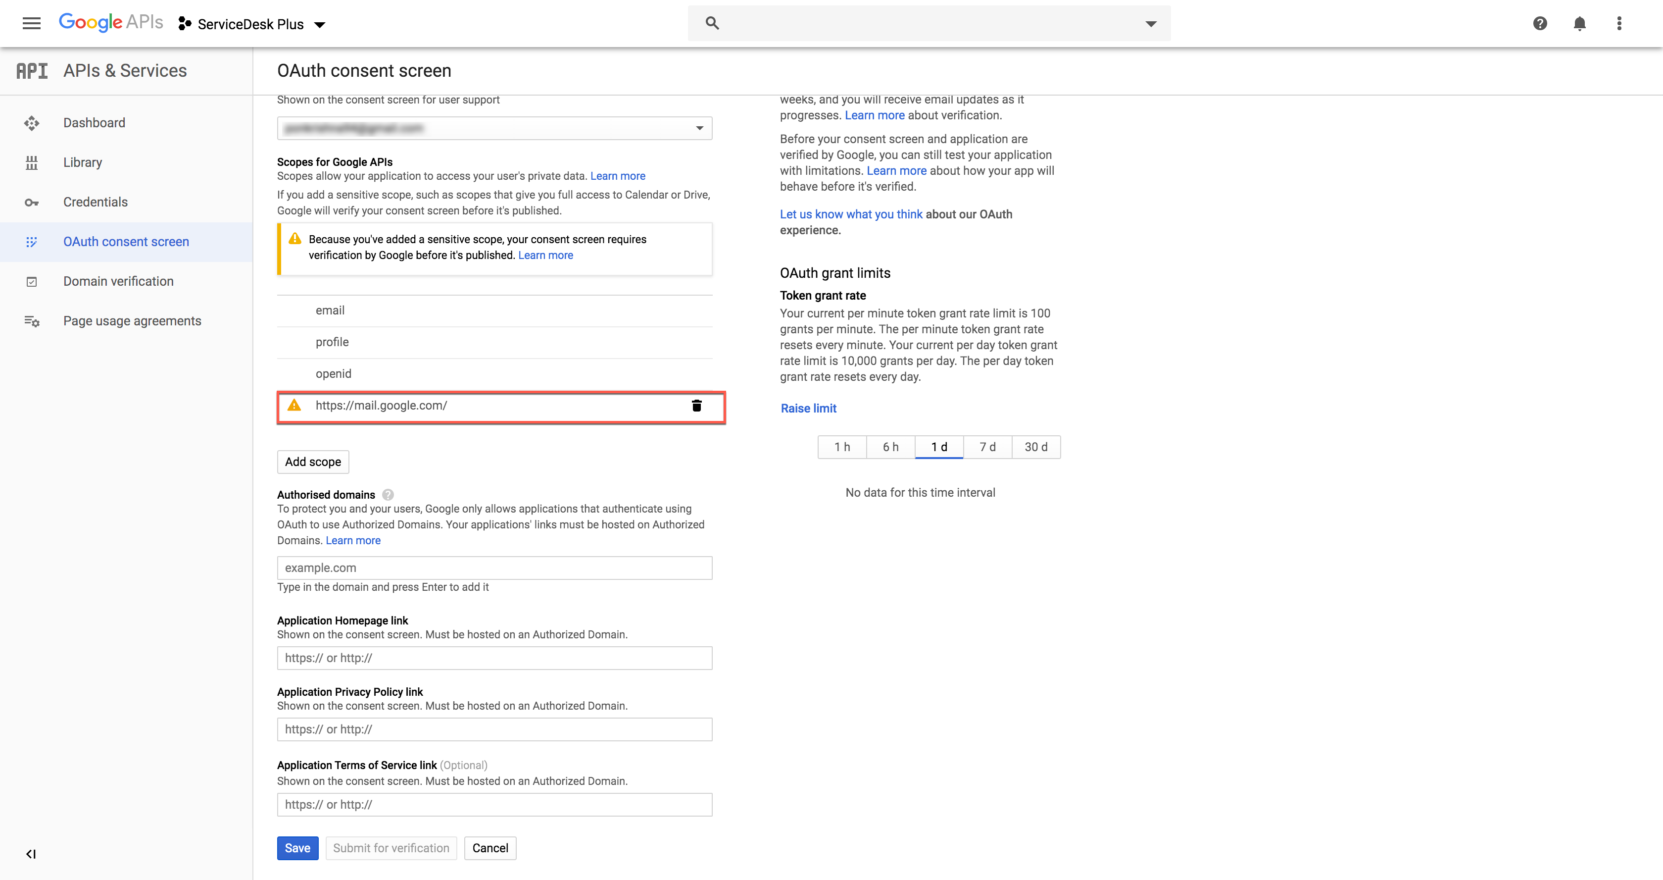This screenshot has height=880, width=1663.
Task: Open the notifications bell
Action: pos(1579,24)
